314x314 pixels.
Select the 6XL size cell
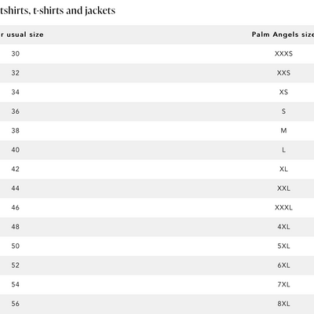[x=283, y=265]
